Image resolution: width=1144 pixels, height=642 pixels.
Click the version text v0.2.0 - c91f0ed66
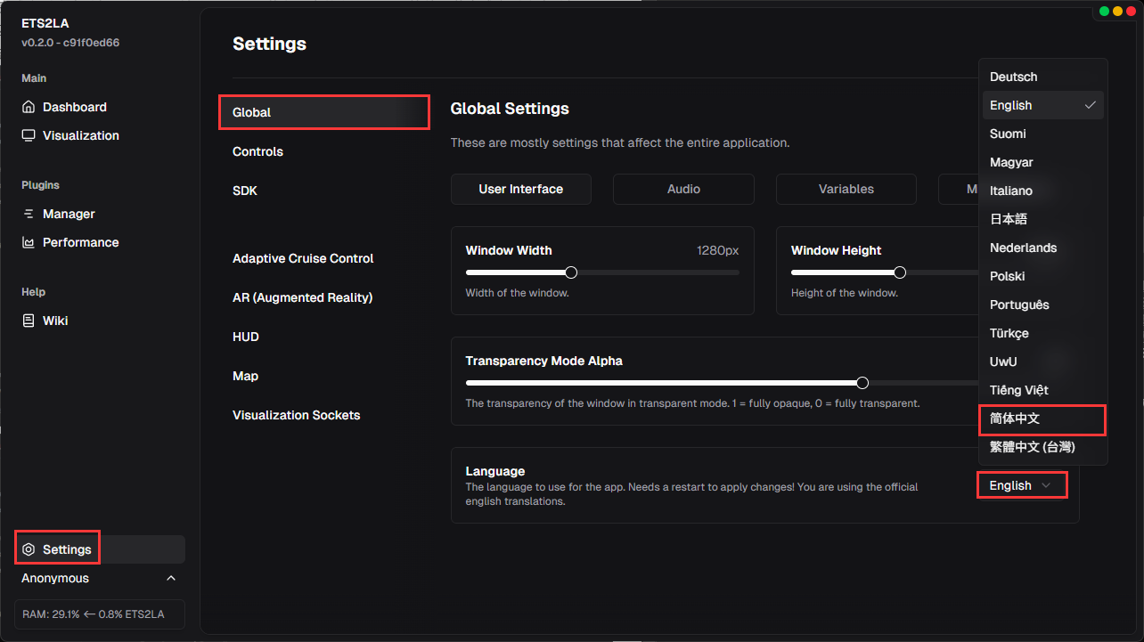[70, 43]
